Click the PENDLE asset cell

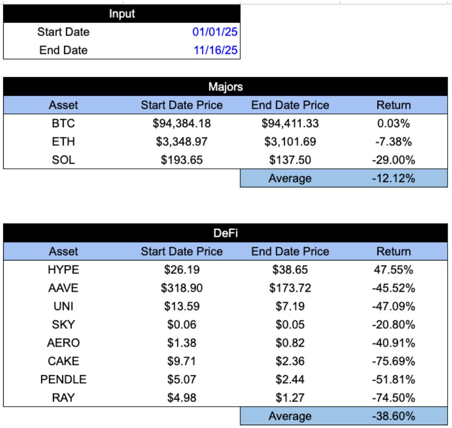(x=63, y=380)
